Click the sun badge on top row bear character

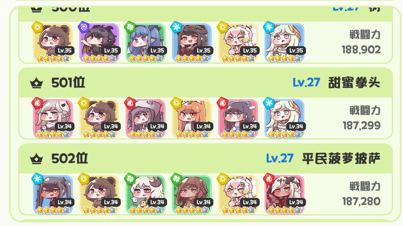pos(37,26)
